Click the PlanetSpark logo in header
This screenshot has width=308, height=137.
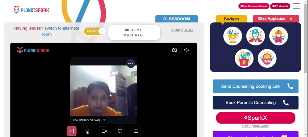coord(31,10)
